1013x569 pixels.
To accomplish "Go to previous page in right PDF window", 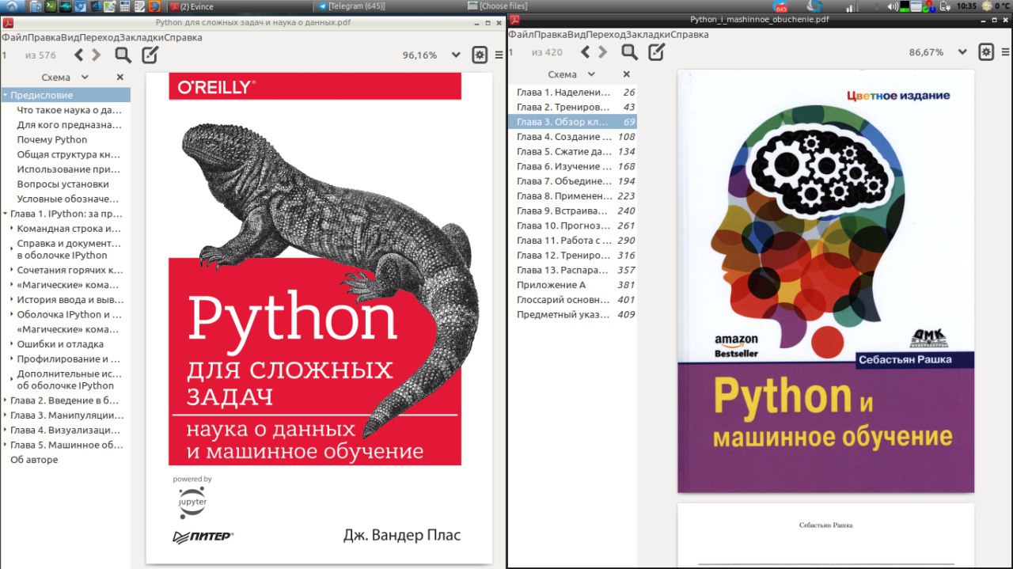I will (x=585, y=52).
